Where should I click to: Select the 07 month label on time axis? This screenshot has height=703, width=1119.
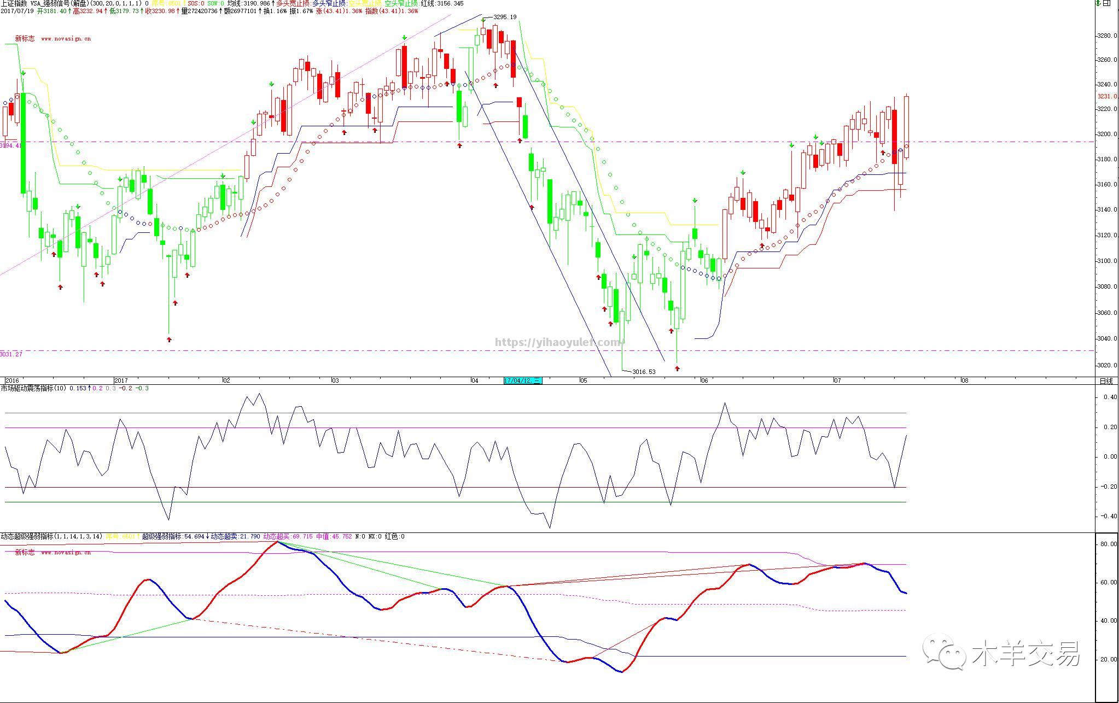tap(837, 380)
